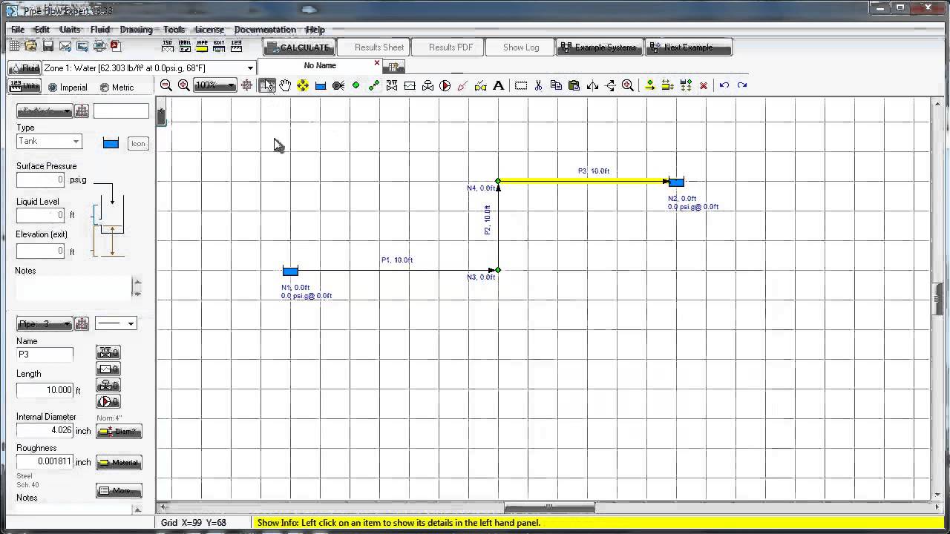Open the Units menu

tap(70, 30)
